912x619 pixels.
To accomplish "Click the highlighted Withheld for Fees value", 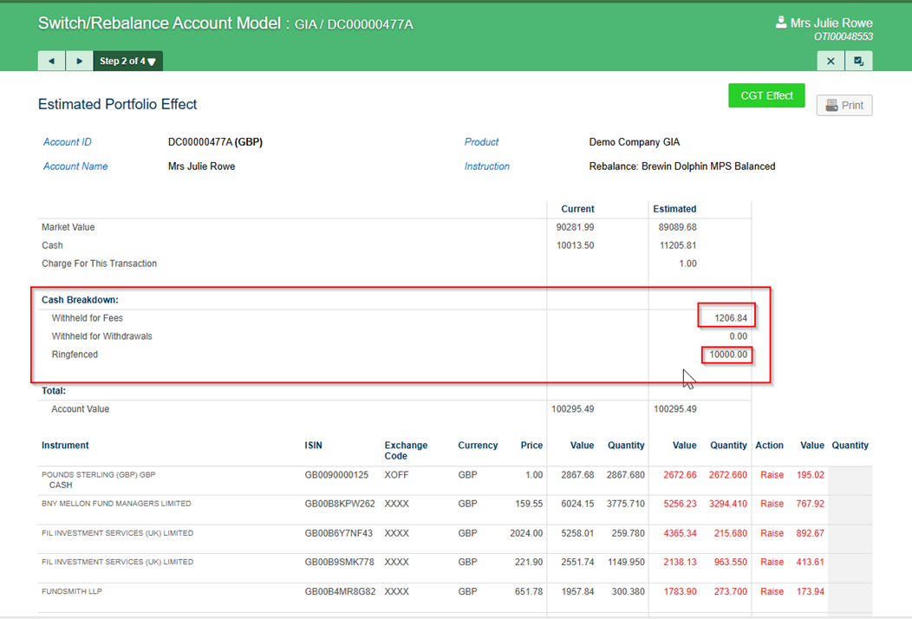I will pyautogui.click(x=726, y=316).
